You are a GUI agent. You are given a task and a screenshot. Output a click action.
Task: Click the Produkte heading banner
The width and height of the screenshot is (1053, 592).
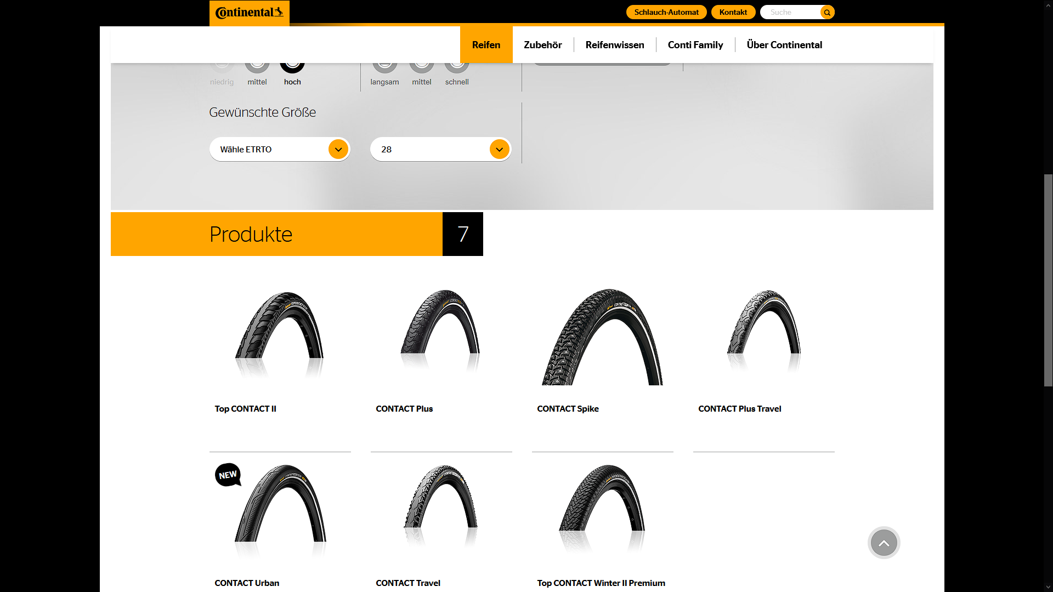[276, 234]
